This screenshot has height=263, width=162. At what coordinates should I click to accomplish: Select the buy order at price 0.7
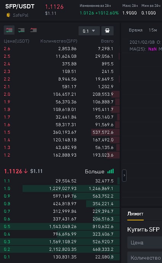tap(60, 211)
